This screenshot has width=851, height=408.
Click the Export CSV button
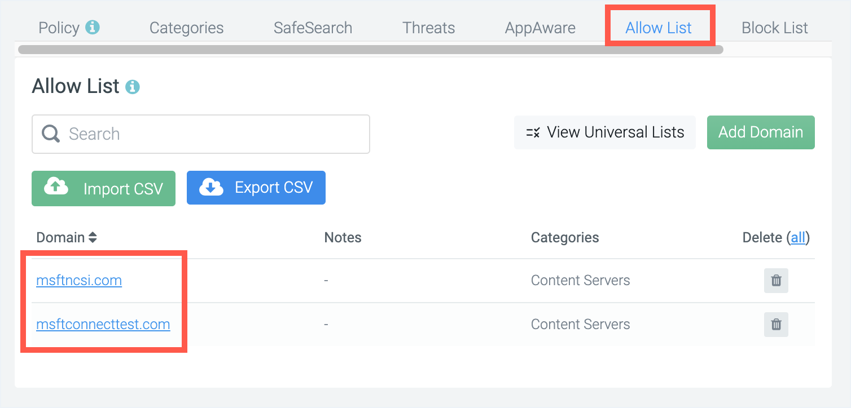[256, 188]
